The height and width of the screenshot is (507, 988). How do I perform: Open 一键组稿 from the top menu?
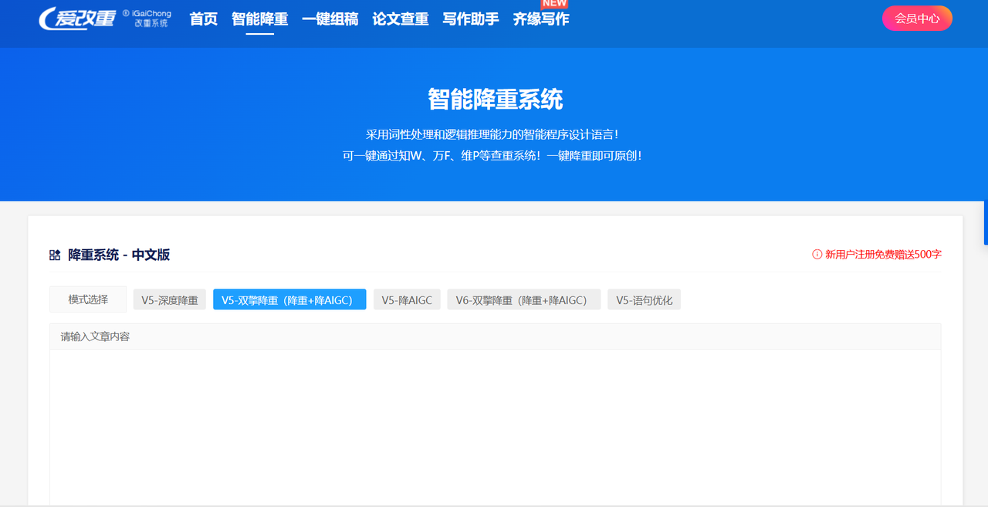pyautogui.click(x=330, y=19)
